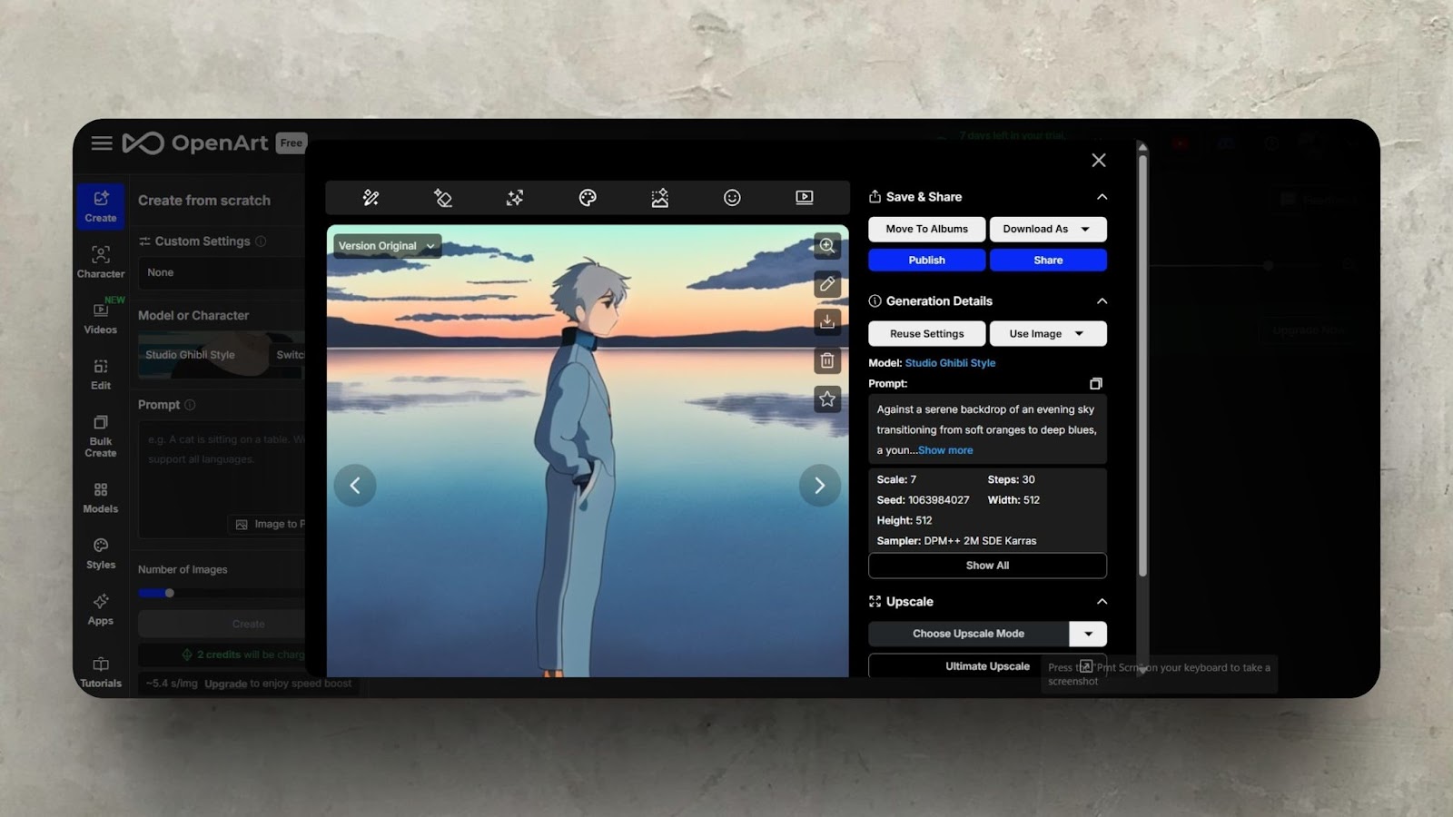The image size is (1453, 817).
Task: Click the video play tool icon
Action: [805, 198]
